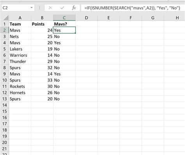Click the Spurs cell in row 8
Screen dimensions: 185x155
[x=20, y=68]
